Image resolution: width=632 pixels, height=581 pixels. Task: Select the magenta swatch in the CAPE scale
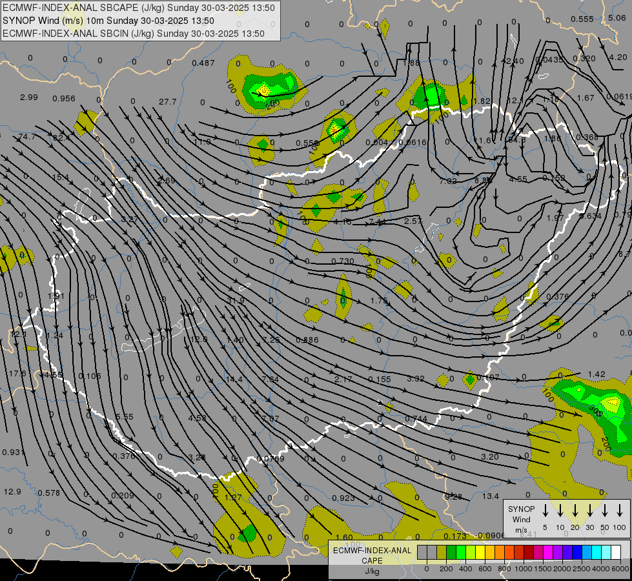coord(548,553)
